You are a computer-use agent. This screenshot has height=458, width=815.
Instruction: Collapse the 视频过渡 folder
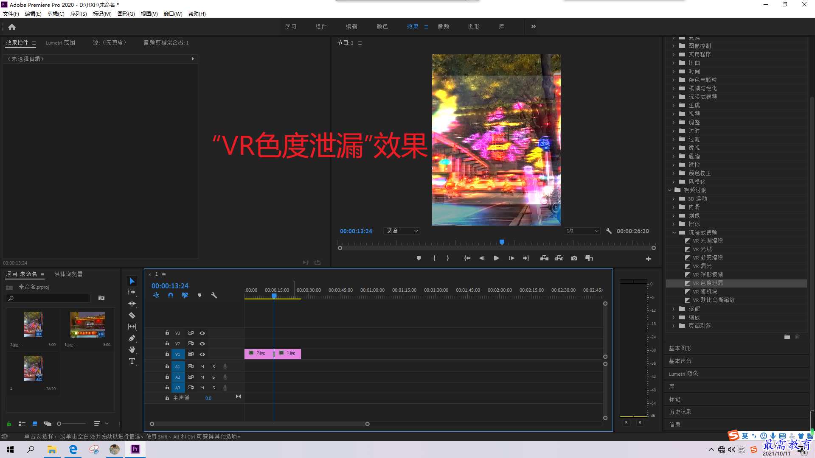click(x=669, y=190)
